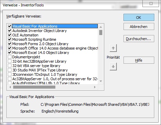
Task: Click horizontal scrollbar right arrow
Action: tap(95, 87)
